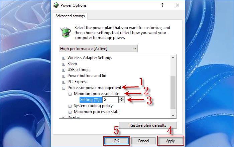Decrease setting percent with down spinner arrow

[122, 101]
